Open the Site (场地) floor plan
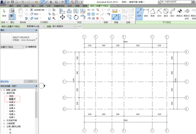The width and height of the screenshot is (196, 134). tap(11, 96)
